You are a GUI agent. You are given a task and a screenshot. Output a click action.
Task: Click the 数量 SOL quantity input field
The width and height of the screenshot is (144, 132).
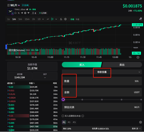click(x=102, y=81)
